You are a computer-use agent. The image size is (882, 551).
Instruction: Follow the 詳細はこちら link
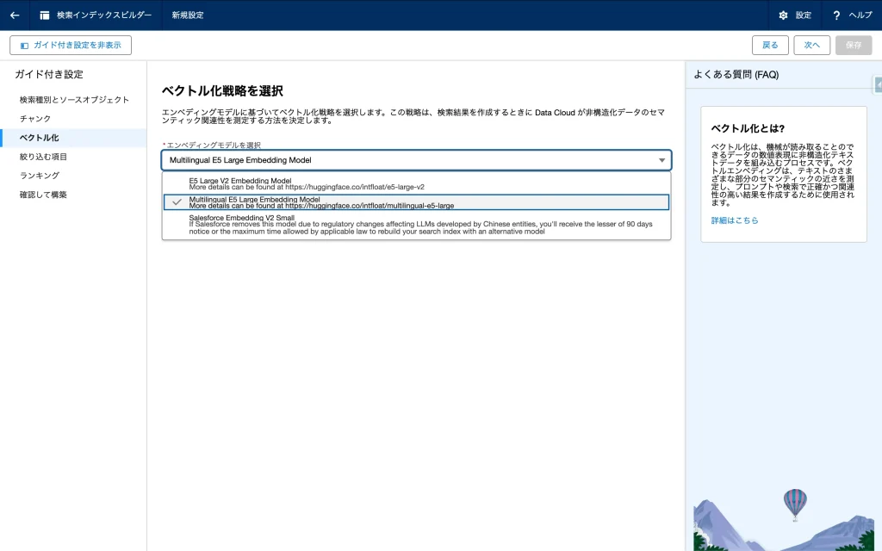(734, 220)
